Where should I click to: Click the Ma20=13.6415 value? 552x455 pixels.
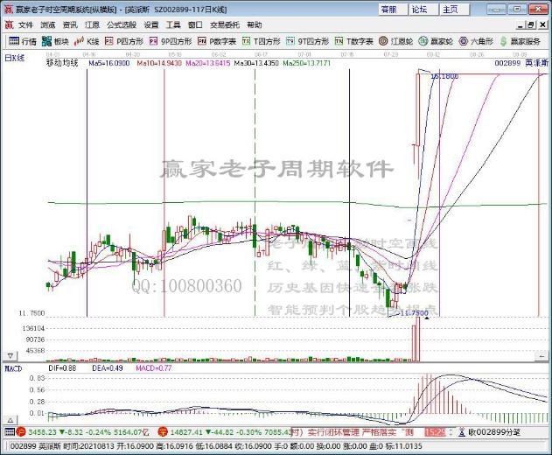tap(208, 63)
